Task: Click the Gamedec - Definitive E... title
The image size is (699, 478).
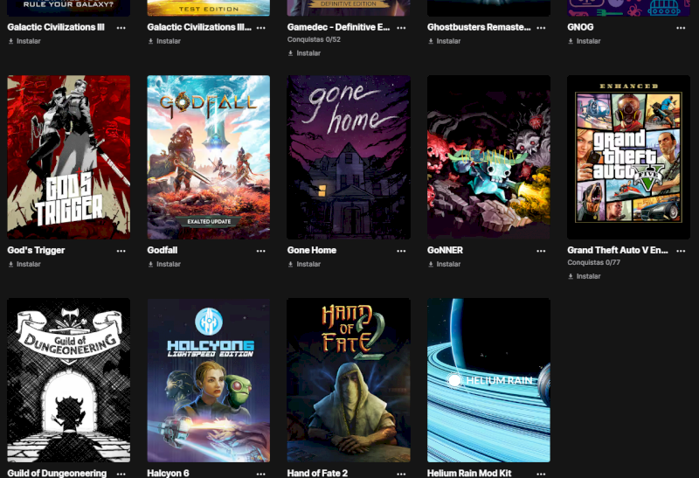Action: 338,27
